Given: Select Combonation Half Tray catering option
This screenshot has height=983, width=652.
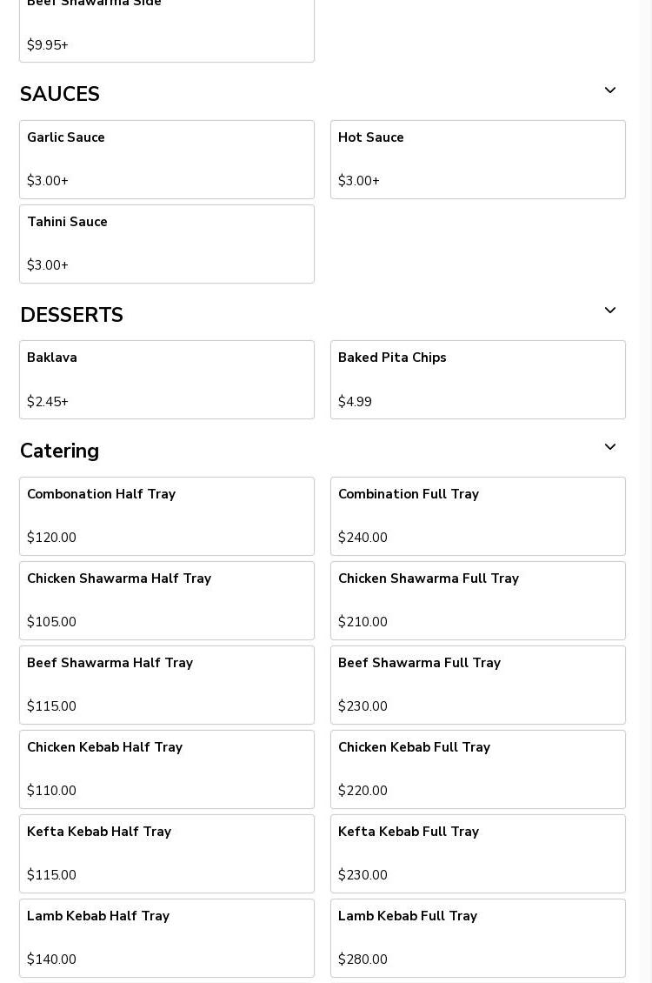Looking at the screenshot, I should click(167, 516).
